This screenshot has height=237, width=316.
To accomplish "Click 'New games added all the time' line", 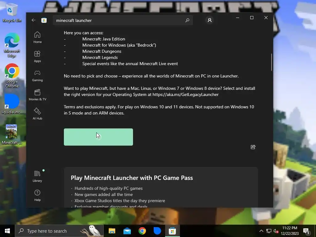I will point(104,194).
